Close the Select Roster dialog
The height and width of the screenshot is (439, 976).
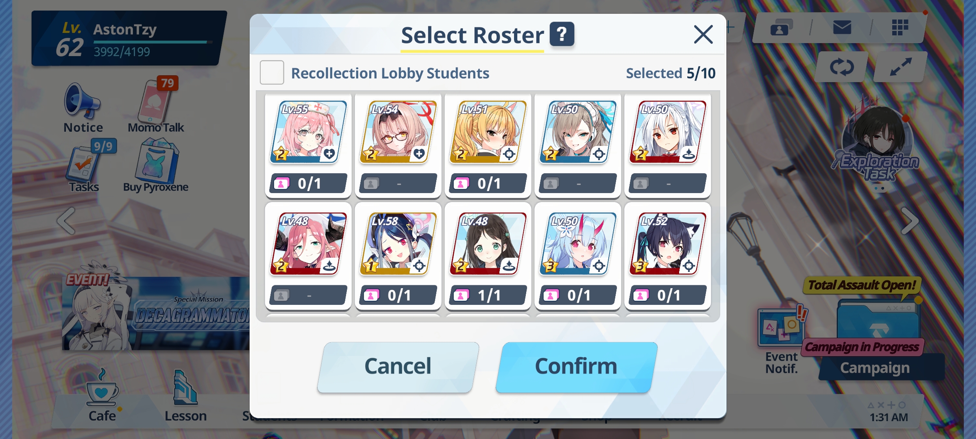coord(703,35)
